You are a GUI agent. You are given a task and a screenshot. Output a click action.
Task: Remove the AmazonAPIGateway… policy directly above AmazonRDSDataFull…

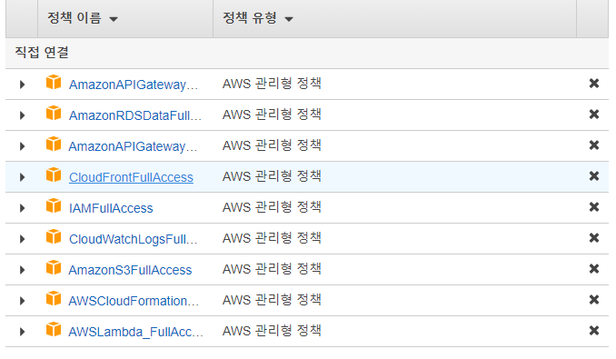[x=594, y=84]
